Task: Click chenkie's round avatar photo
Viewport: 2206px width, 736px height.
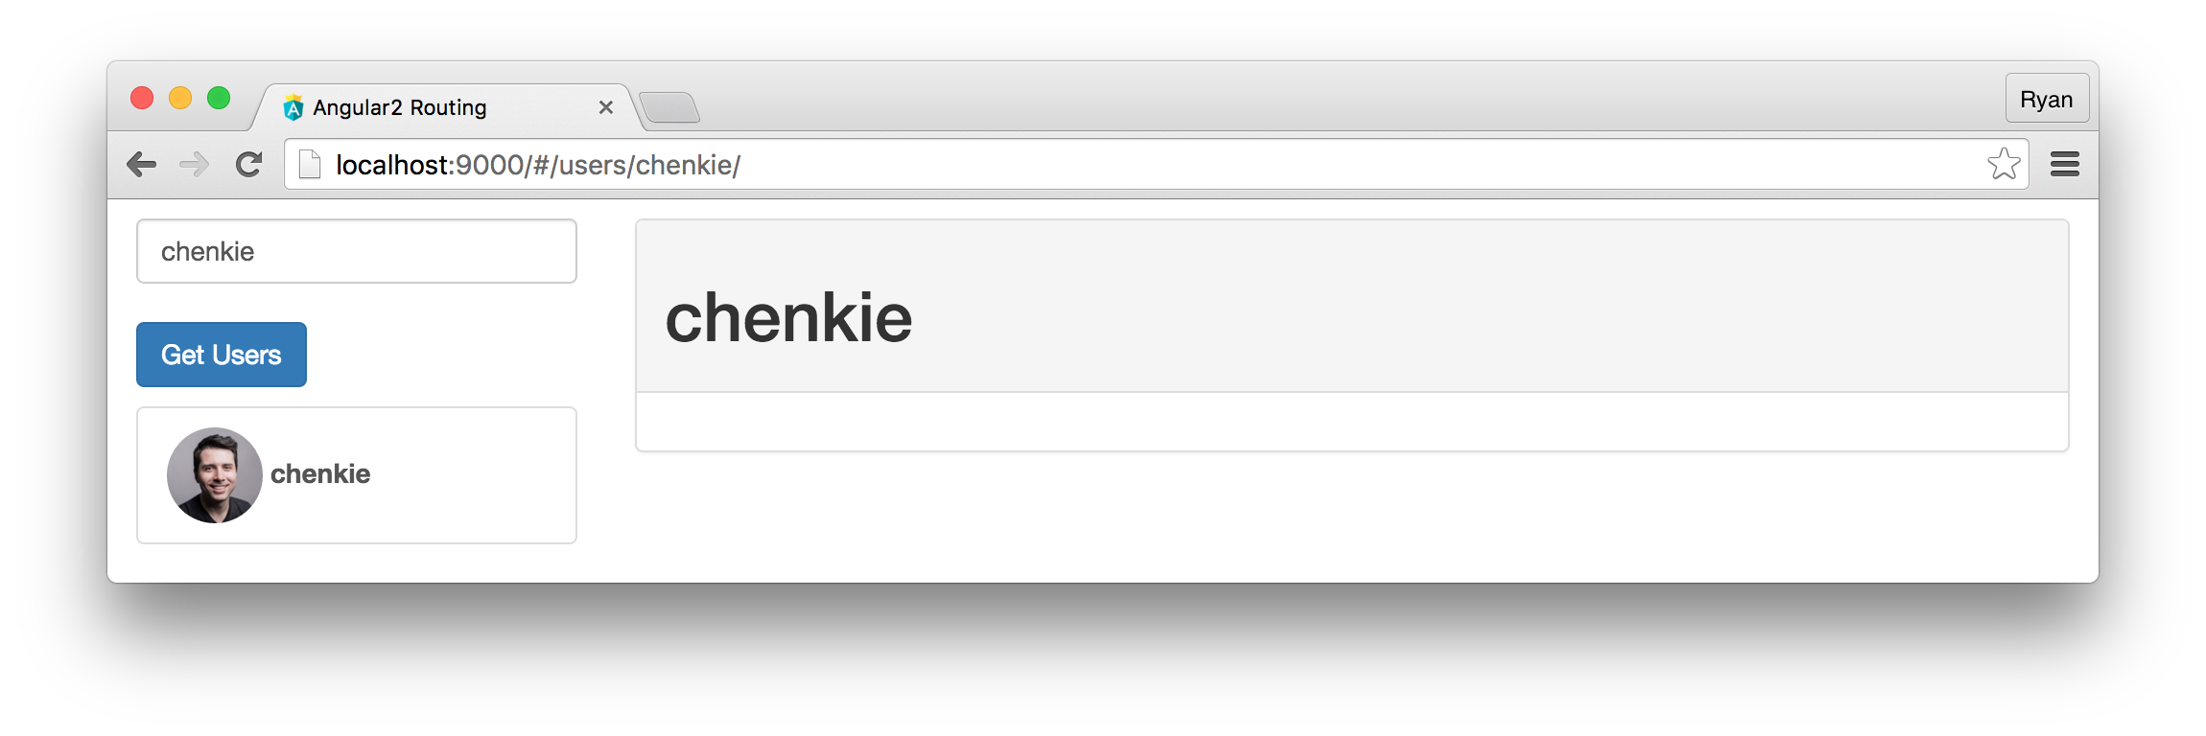Action: [x=215, y=475]
